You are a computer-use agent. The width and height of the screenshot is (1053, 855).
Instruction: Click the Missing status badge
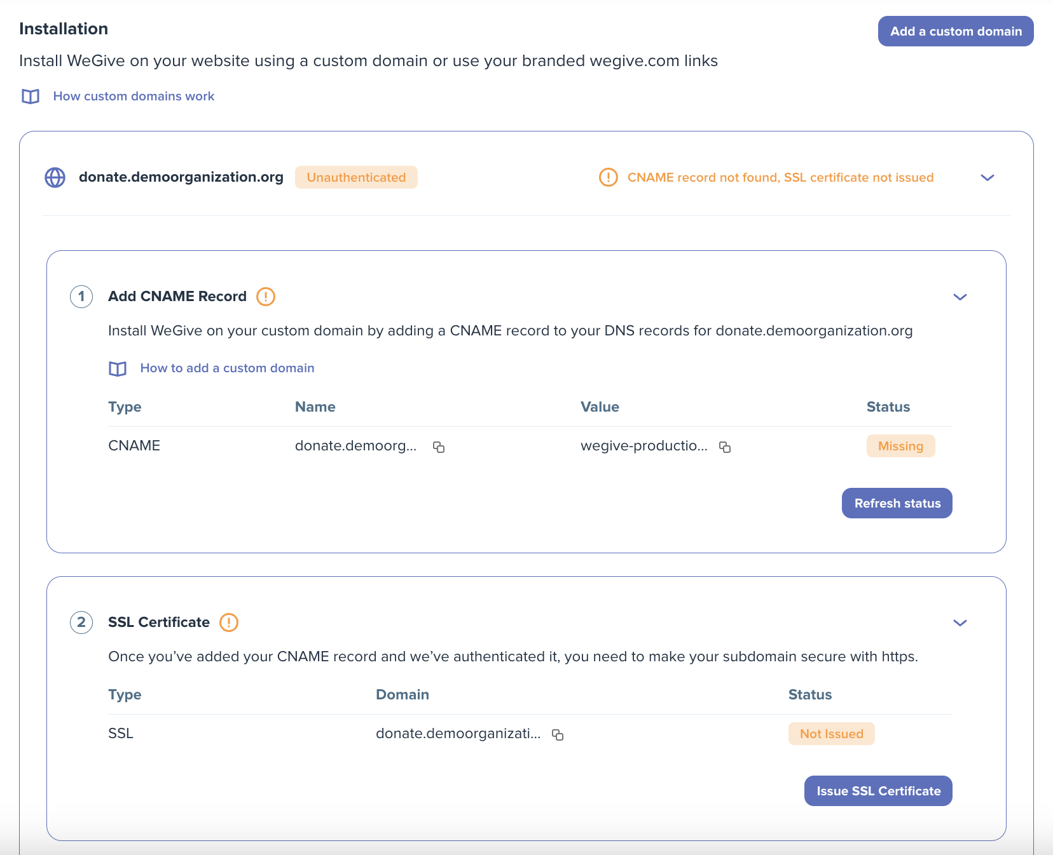coord(900,446)
